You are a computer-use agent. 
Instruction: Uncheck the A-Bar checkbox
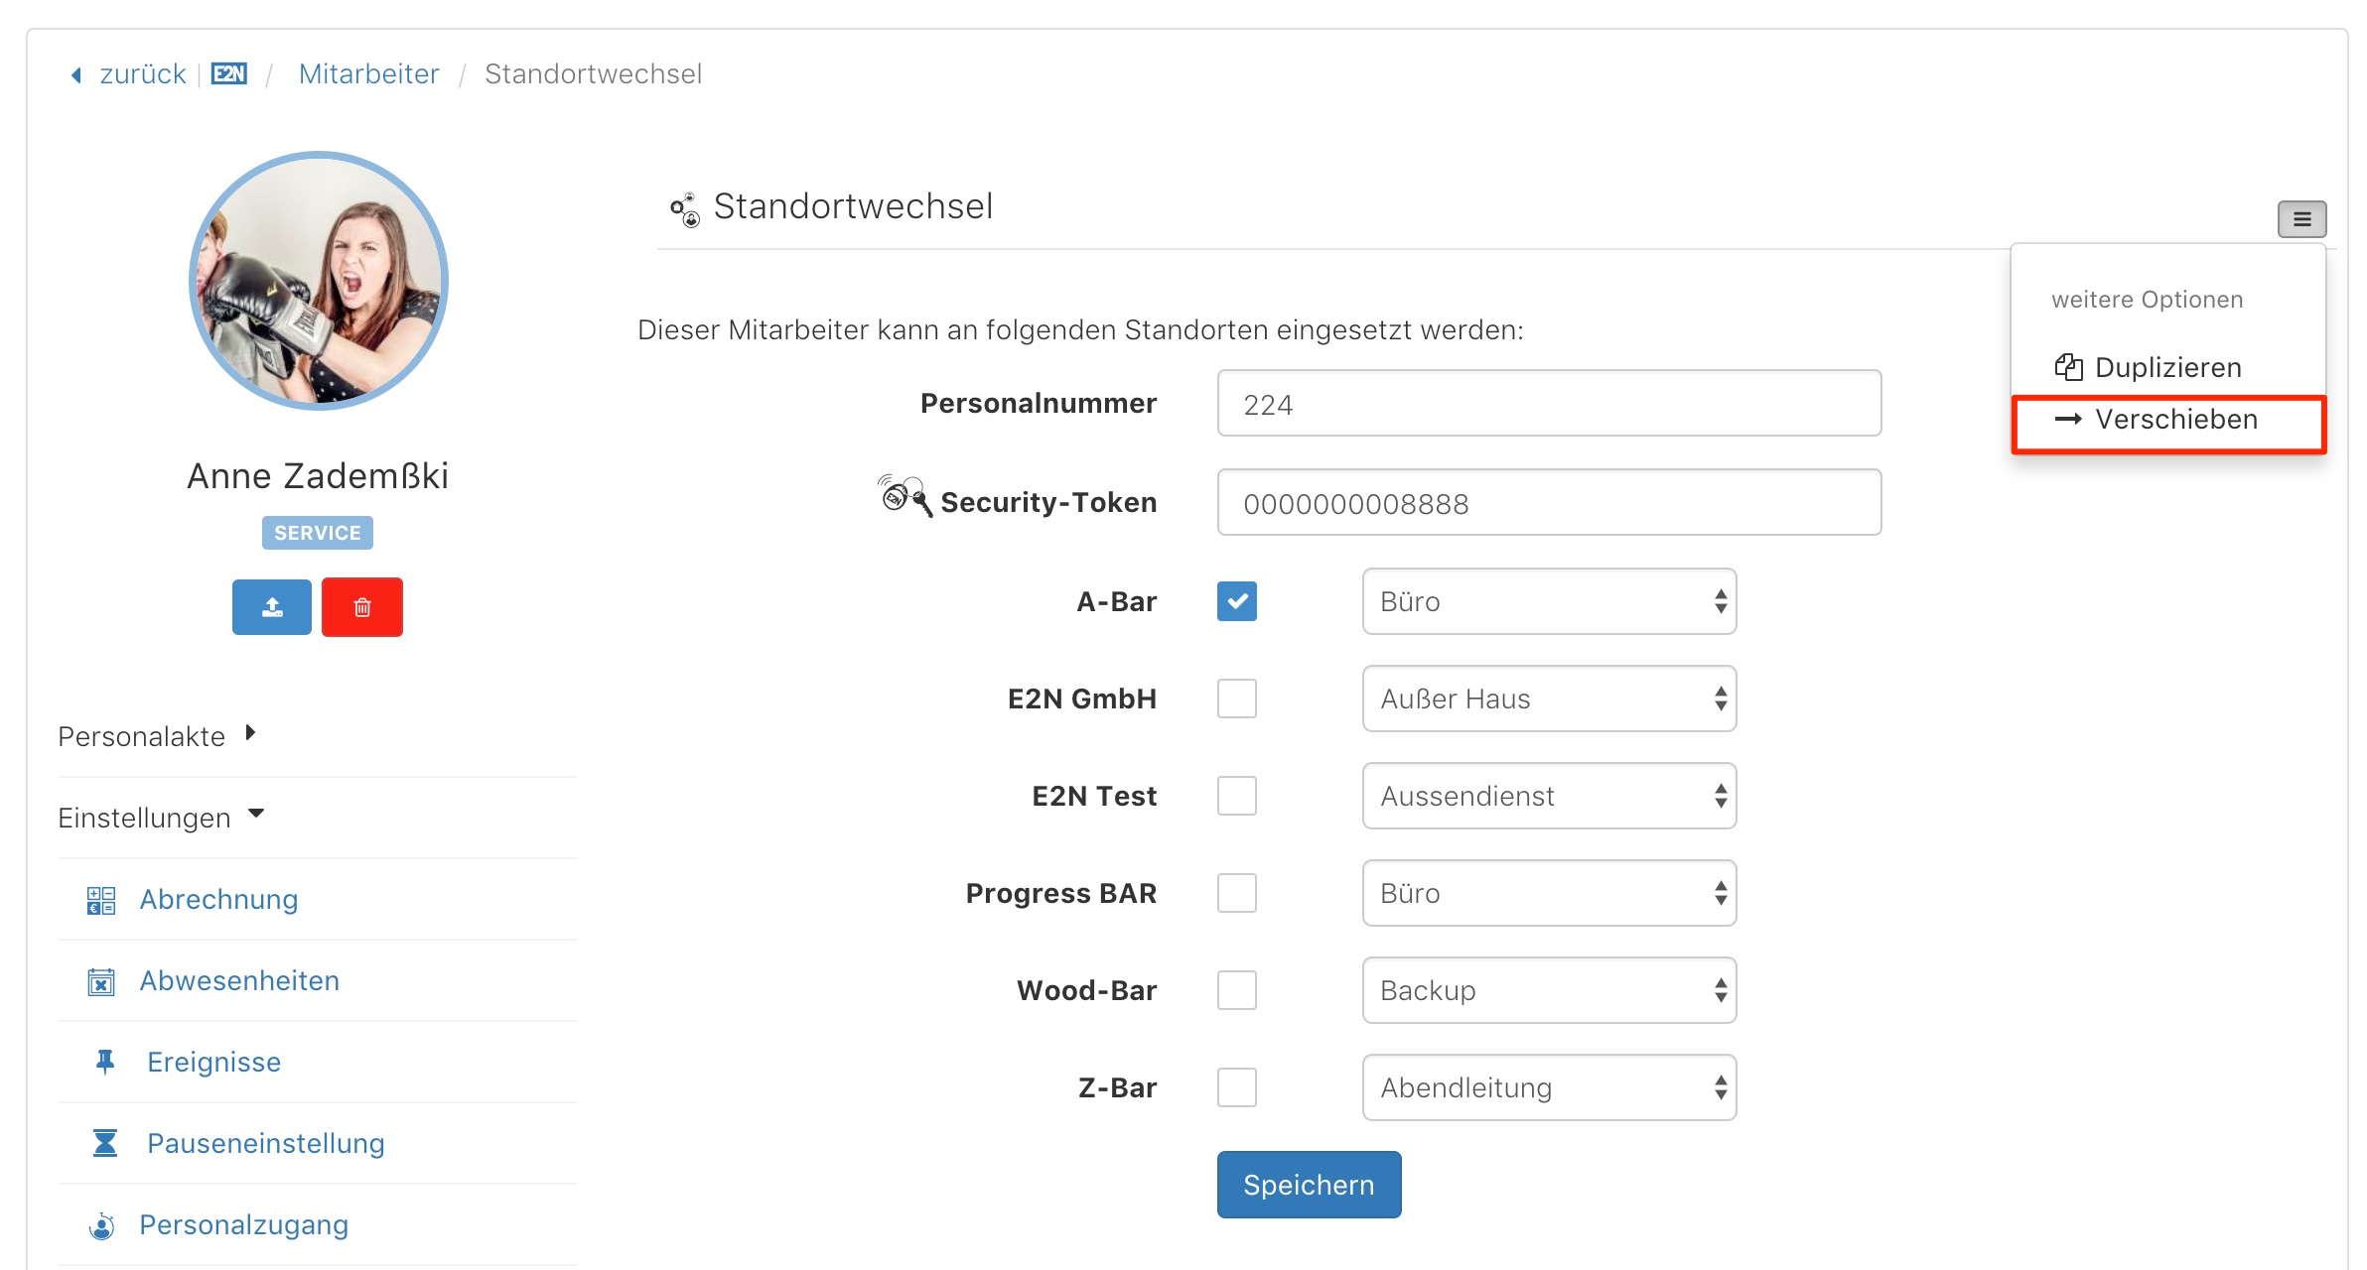pos(1237,601)
